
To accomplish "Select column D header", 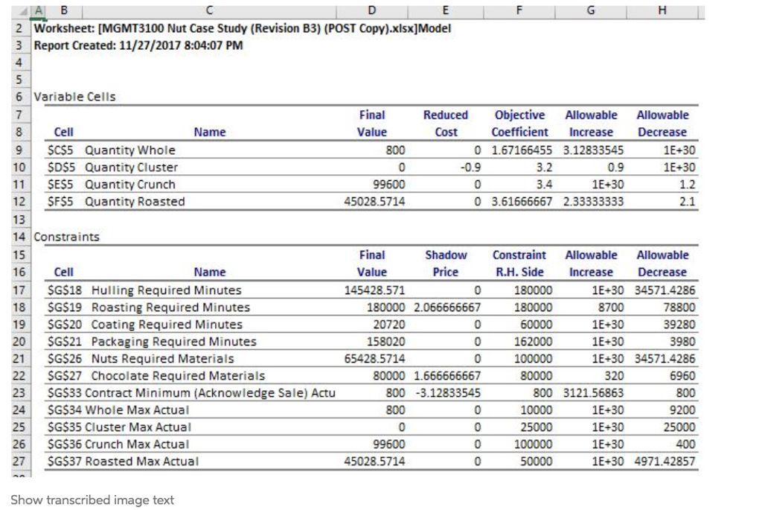I will 372,11.
